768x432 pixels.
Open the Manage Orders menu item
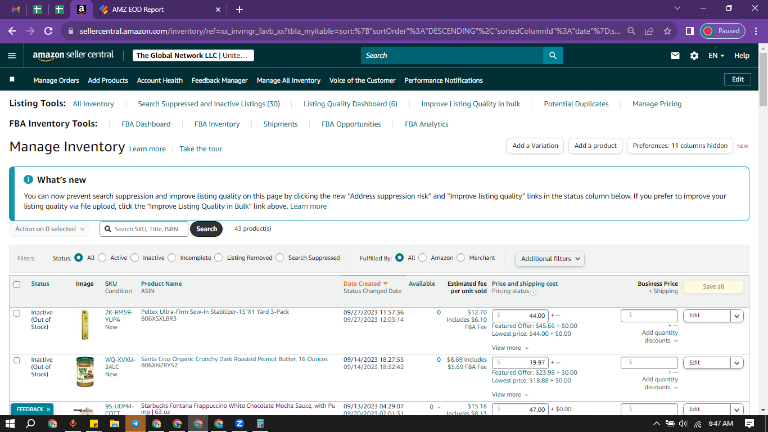[x=56, y=80]
